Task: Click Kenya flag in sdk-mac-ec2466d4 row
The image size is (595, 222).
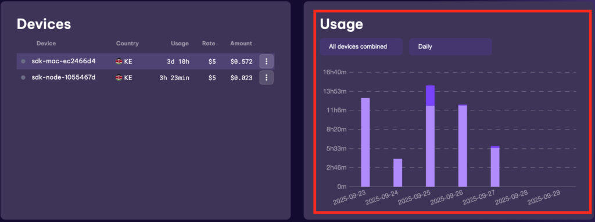Action: [119, 61]
